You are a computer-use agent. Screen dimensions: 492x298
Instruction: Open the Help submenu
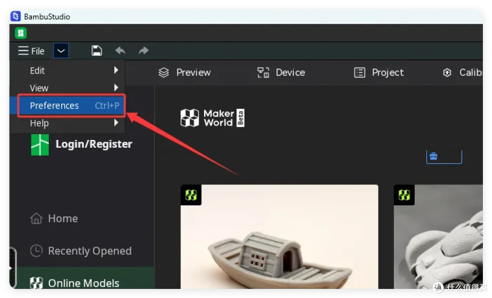(68, 123)
